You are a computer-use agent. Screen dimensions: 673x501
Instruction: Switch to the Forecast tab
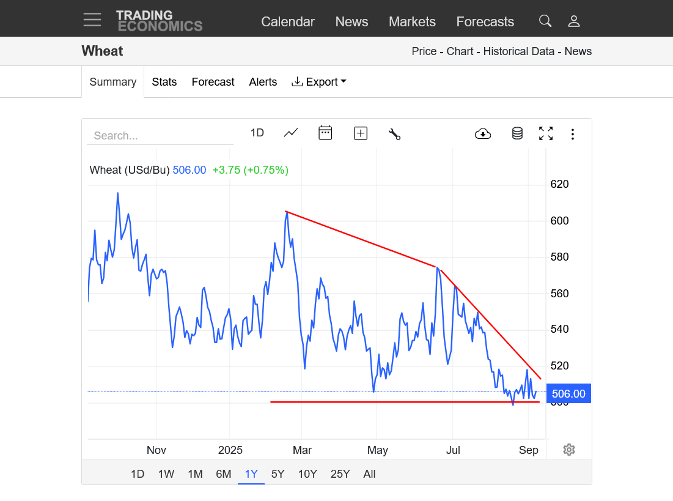[213, 82]
